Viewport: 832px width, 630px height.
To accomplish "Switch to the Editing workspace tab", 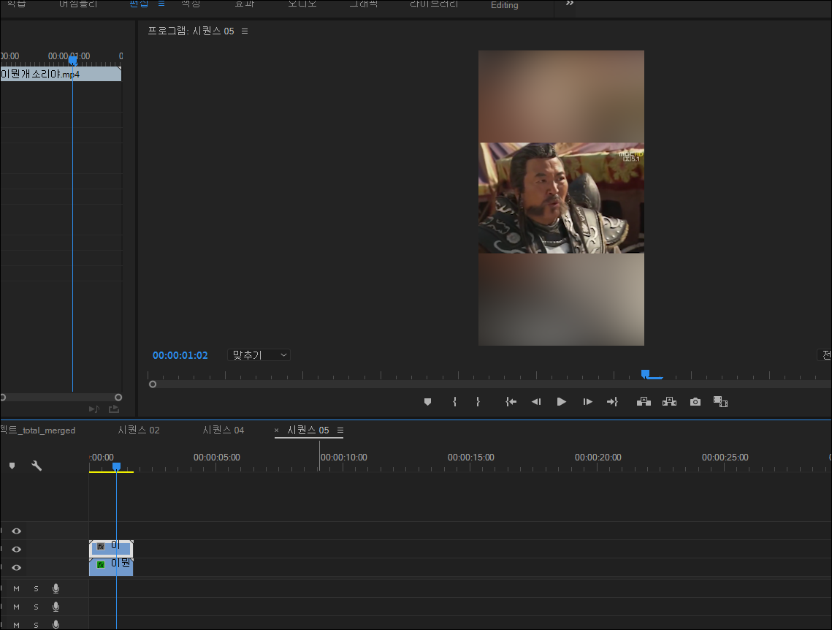I will click(x=504, y=5).
